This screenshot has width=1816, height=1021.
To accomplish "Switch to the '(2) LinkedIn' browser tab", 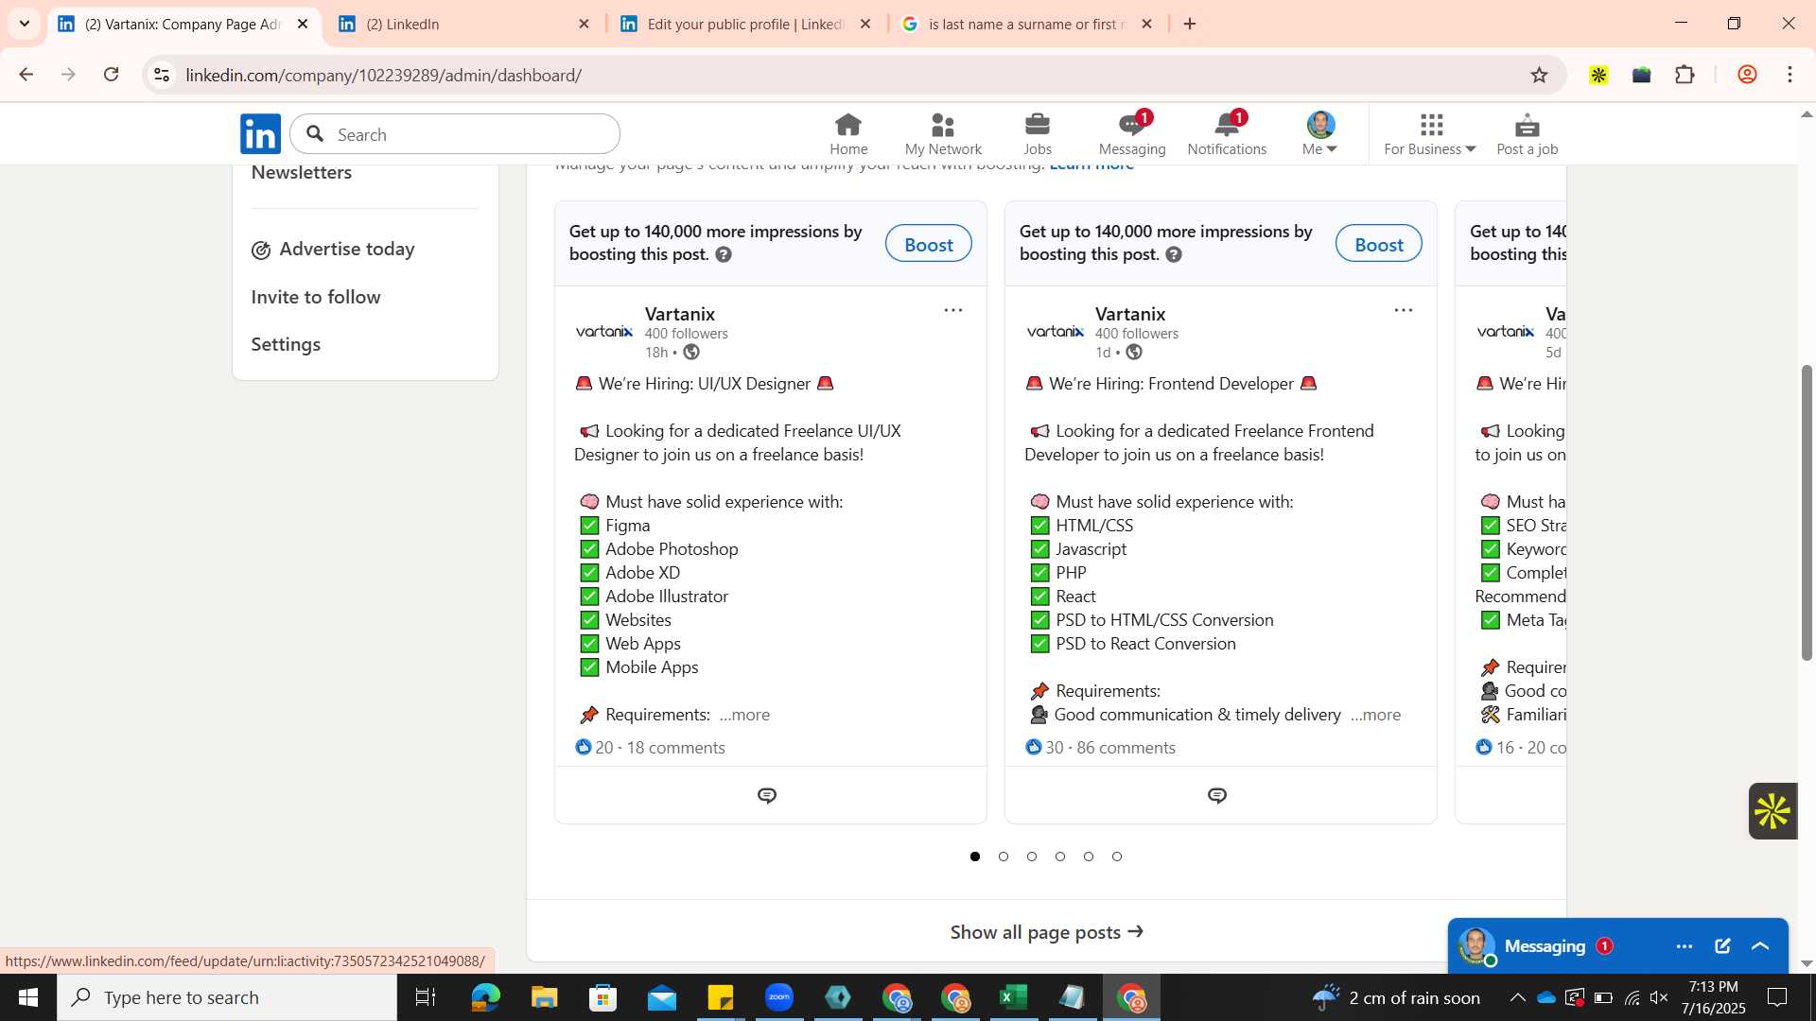I will tap(463, 24).
